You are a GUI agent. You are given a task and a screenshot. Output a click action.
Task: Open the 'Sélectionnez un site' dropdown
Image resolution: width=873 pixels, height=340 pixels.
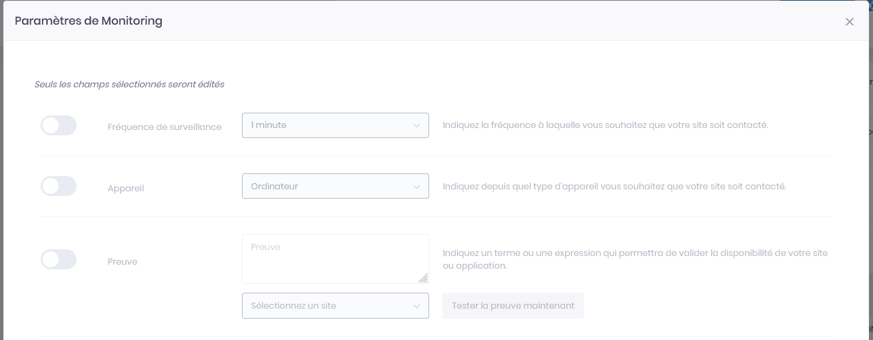click(335, 306)
